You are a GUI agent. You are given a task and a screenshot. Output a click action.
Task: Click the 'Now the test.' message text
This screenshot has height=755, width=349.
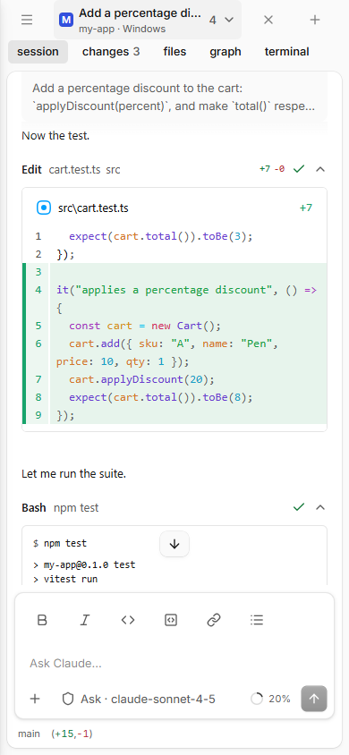click(55, 136)
